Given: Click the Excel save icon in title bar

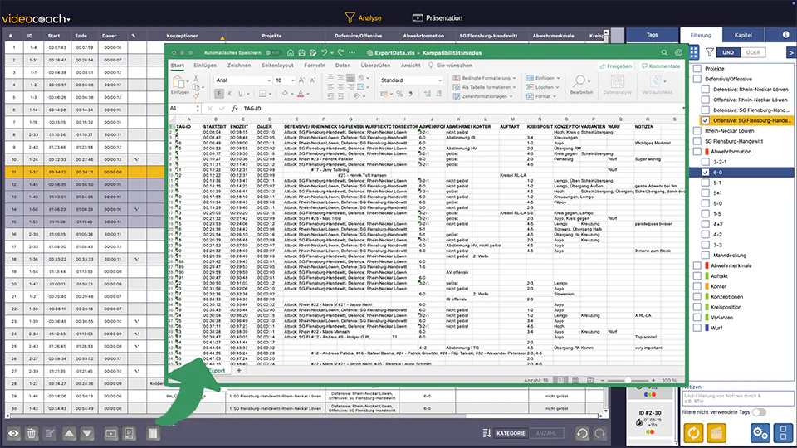Looking at the screenshot, I should coord(301,52).
